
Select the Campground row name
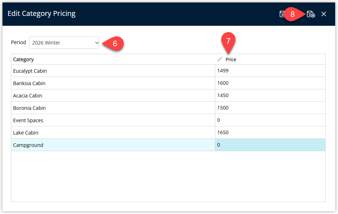[28, 145]
